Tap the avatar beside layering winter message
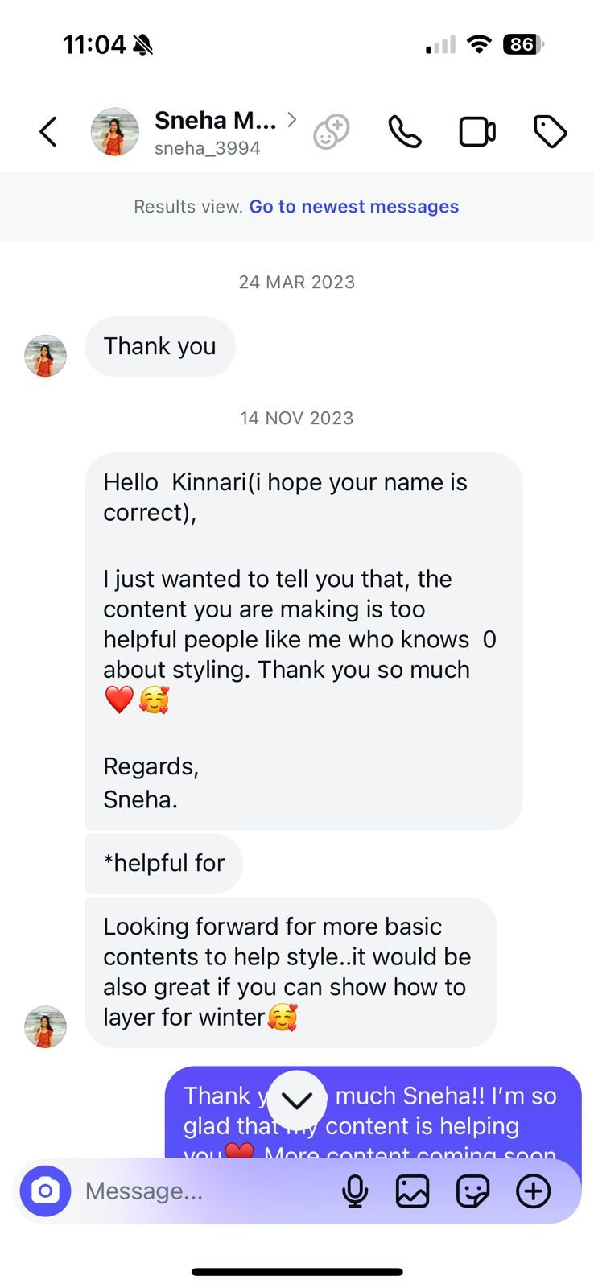The image size is (594, 1288). [x=45, y=1026]
